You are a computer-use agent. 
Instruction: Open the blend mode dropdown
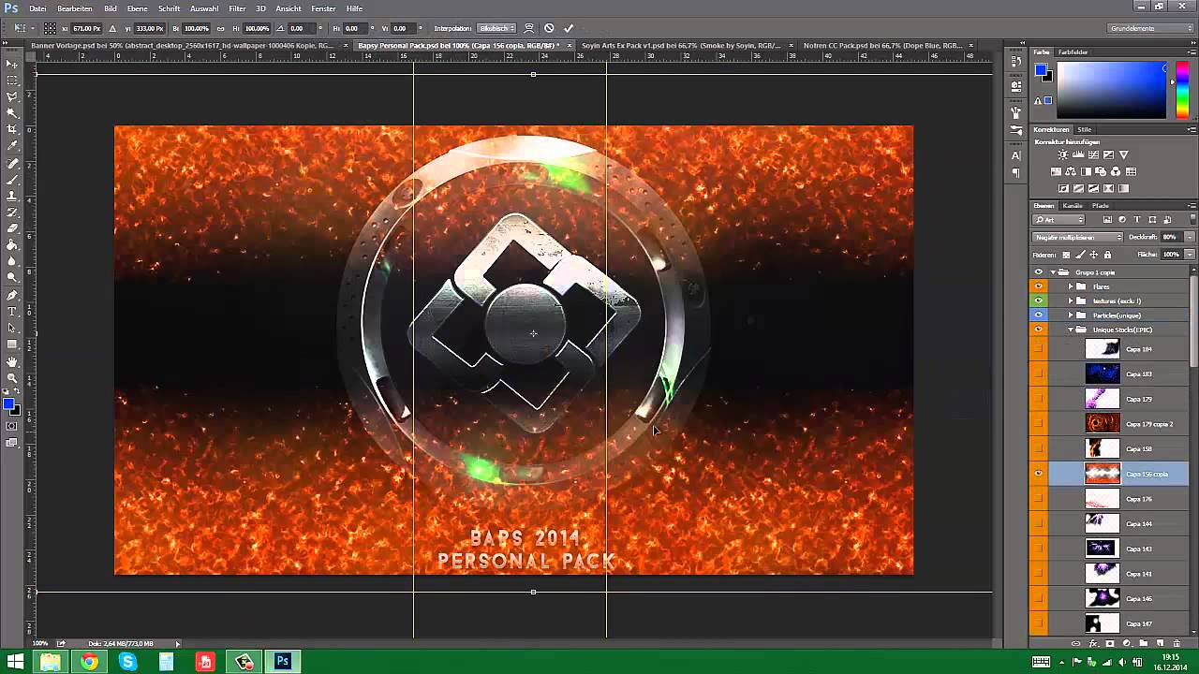coord(1077,237)
